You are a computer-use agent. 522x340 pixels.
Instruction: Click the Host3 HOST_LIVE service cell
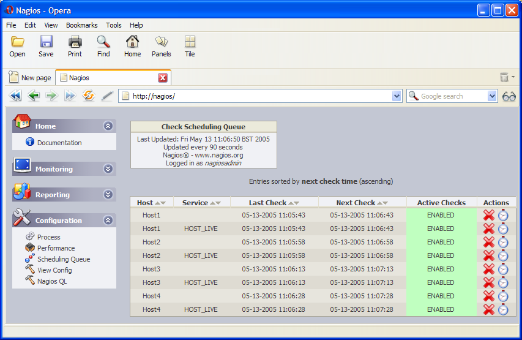pyautogui.click(x=201, y=282)
